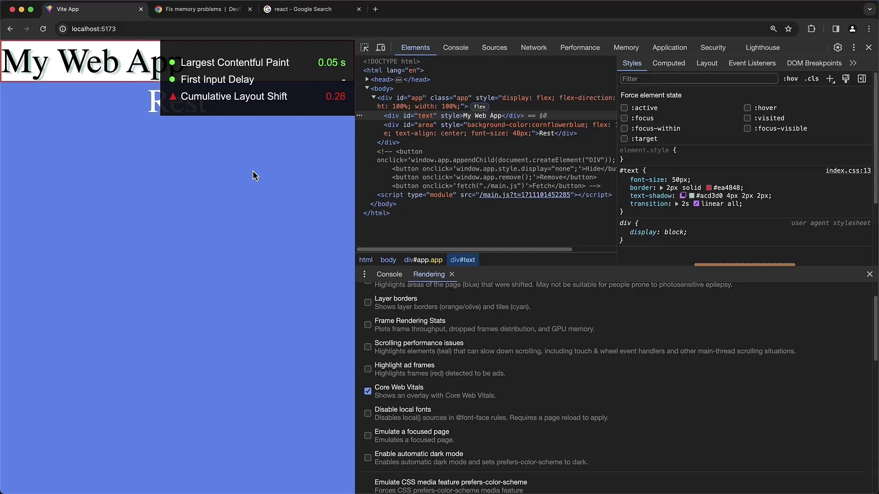Enable Frame Rendering Stats option
The height and width of the screenshot is (494, 879).
point(368,324)
